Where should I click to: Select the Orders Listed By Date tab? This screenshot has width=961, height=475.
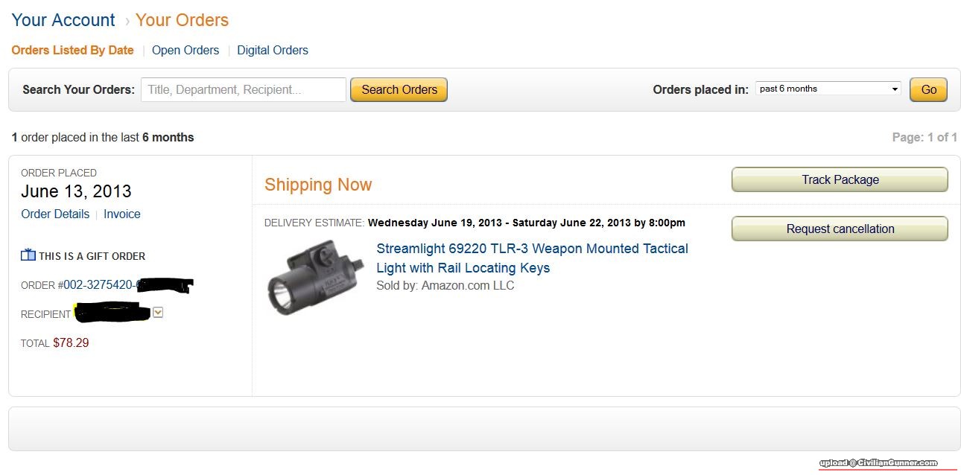point(73,51)
